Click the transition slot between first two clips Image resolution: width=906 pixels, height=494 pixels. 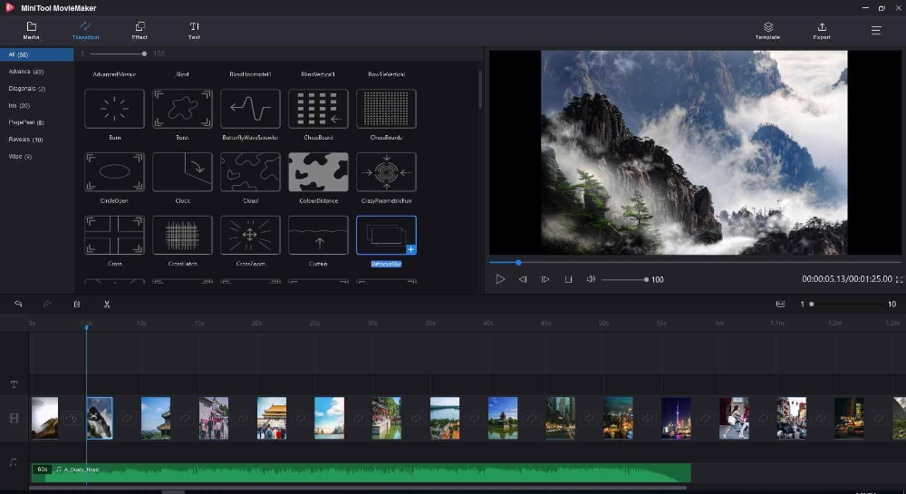72,418
